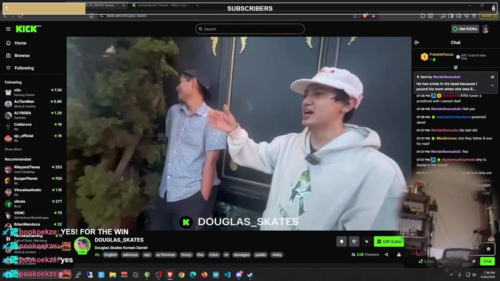The width and height of the screenshot is (500, 281).
Task: Click the Brave Rewards triangle icon
Action: pos(373,16)
